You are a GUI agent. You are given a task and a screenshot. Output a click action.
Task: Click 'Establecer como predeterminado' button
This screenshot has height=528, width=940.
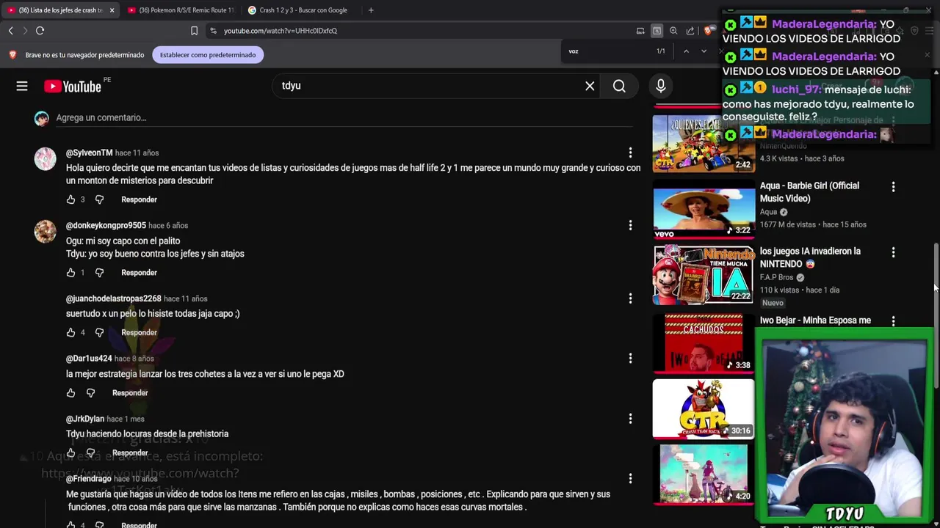pos(208,55)
